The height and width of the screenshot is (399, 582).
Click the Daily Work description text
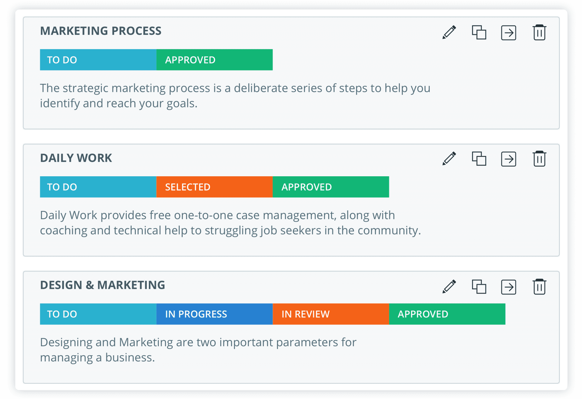[230, 223]
